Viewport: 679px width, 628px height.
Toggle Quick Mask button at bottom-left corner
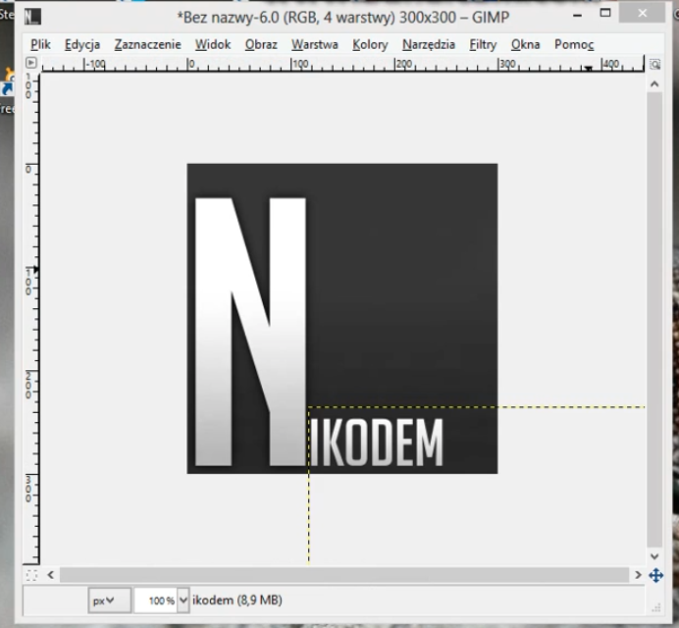[31, 575]
